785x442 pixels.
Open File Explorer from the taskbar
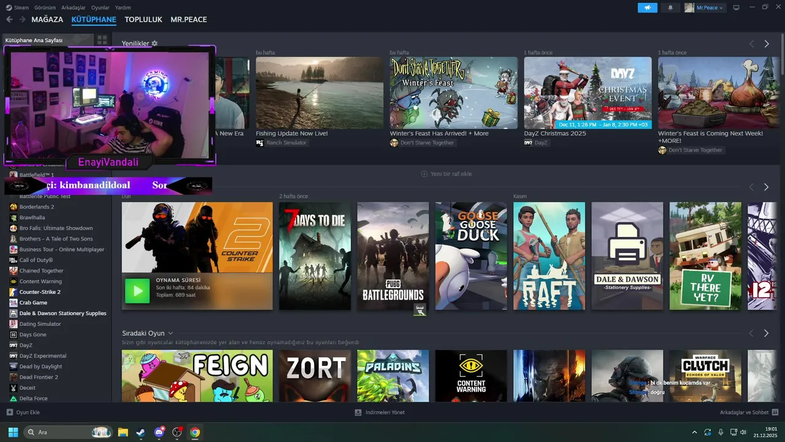coord(123,432)
